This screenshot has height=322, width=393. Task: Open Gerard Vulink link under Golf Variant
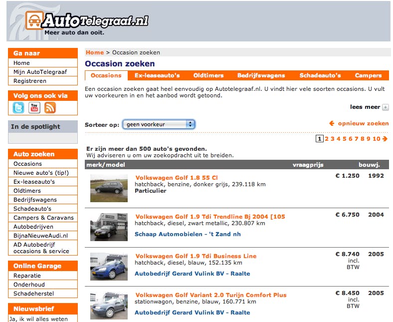(x=193, y=313)
